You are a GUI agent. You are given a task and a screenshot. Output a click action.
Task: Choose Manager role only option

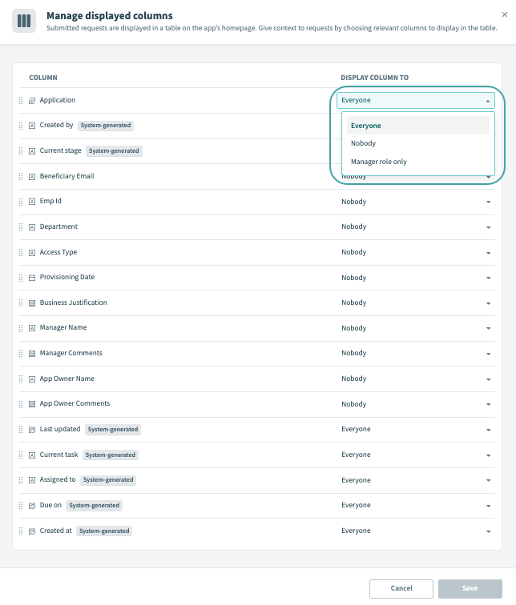378,162
